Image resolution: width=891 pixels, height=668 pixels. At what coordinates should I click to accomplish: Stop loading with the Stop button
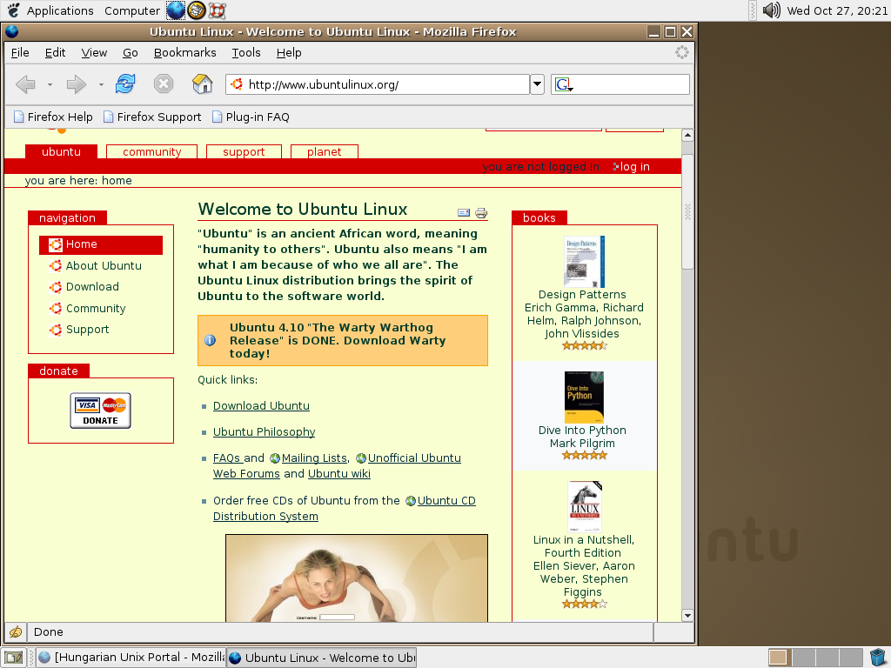pyautogui.click(x=163, y=84)
